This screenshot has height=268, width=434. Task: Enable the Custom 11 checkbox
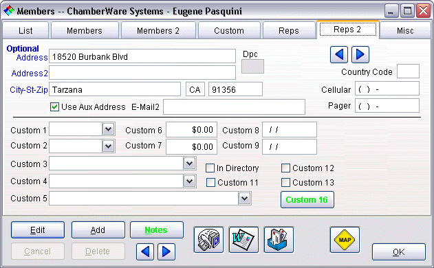coord(210,183)
